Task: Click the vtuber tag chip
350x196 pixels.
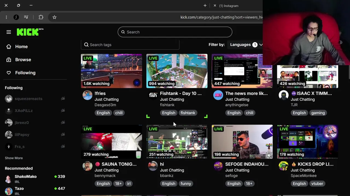Action: [x=317, y=183]
